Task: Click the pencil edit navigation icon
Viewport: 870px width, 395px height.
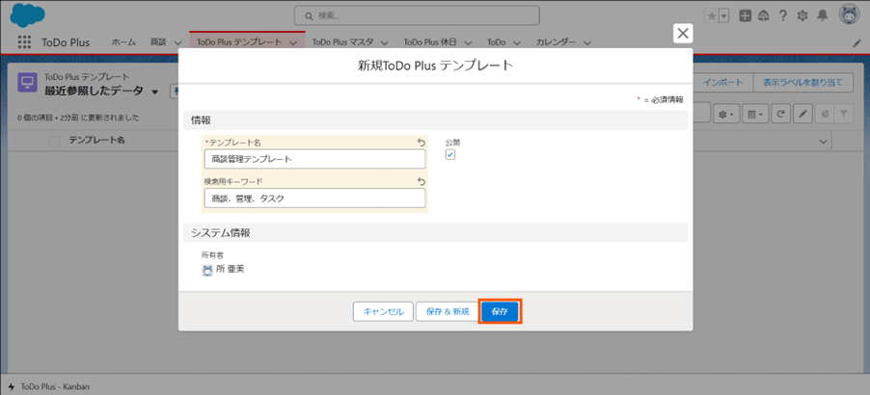Action: [856, 43]
